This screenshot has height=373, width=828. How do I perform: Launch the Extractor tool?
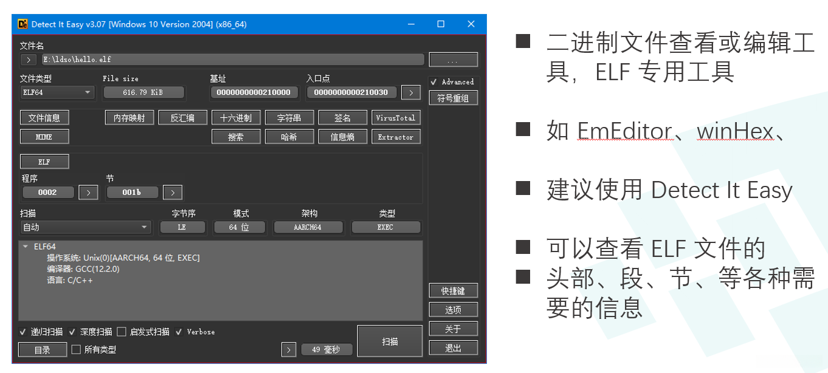pyautogui.click(x=396, y=137)
